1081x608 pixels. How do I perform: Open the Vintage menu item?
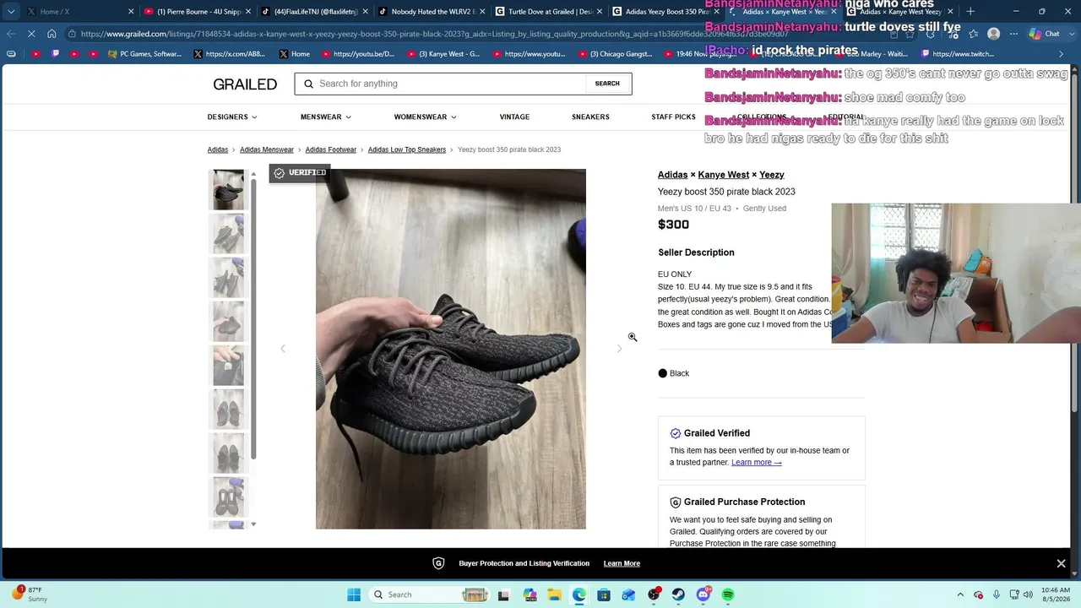(514, 117)
